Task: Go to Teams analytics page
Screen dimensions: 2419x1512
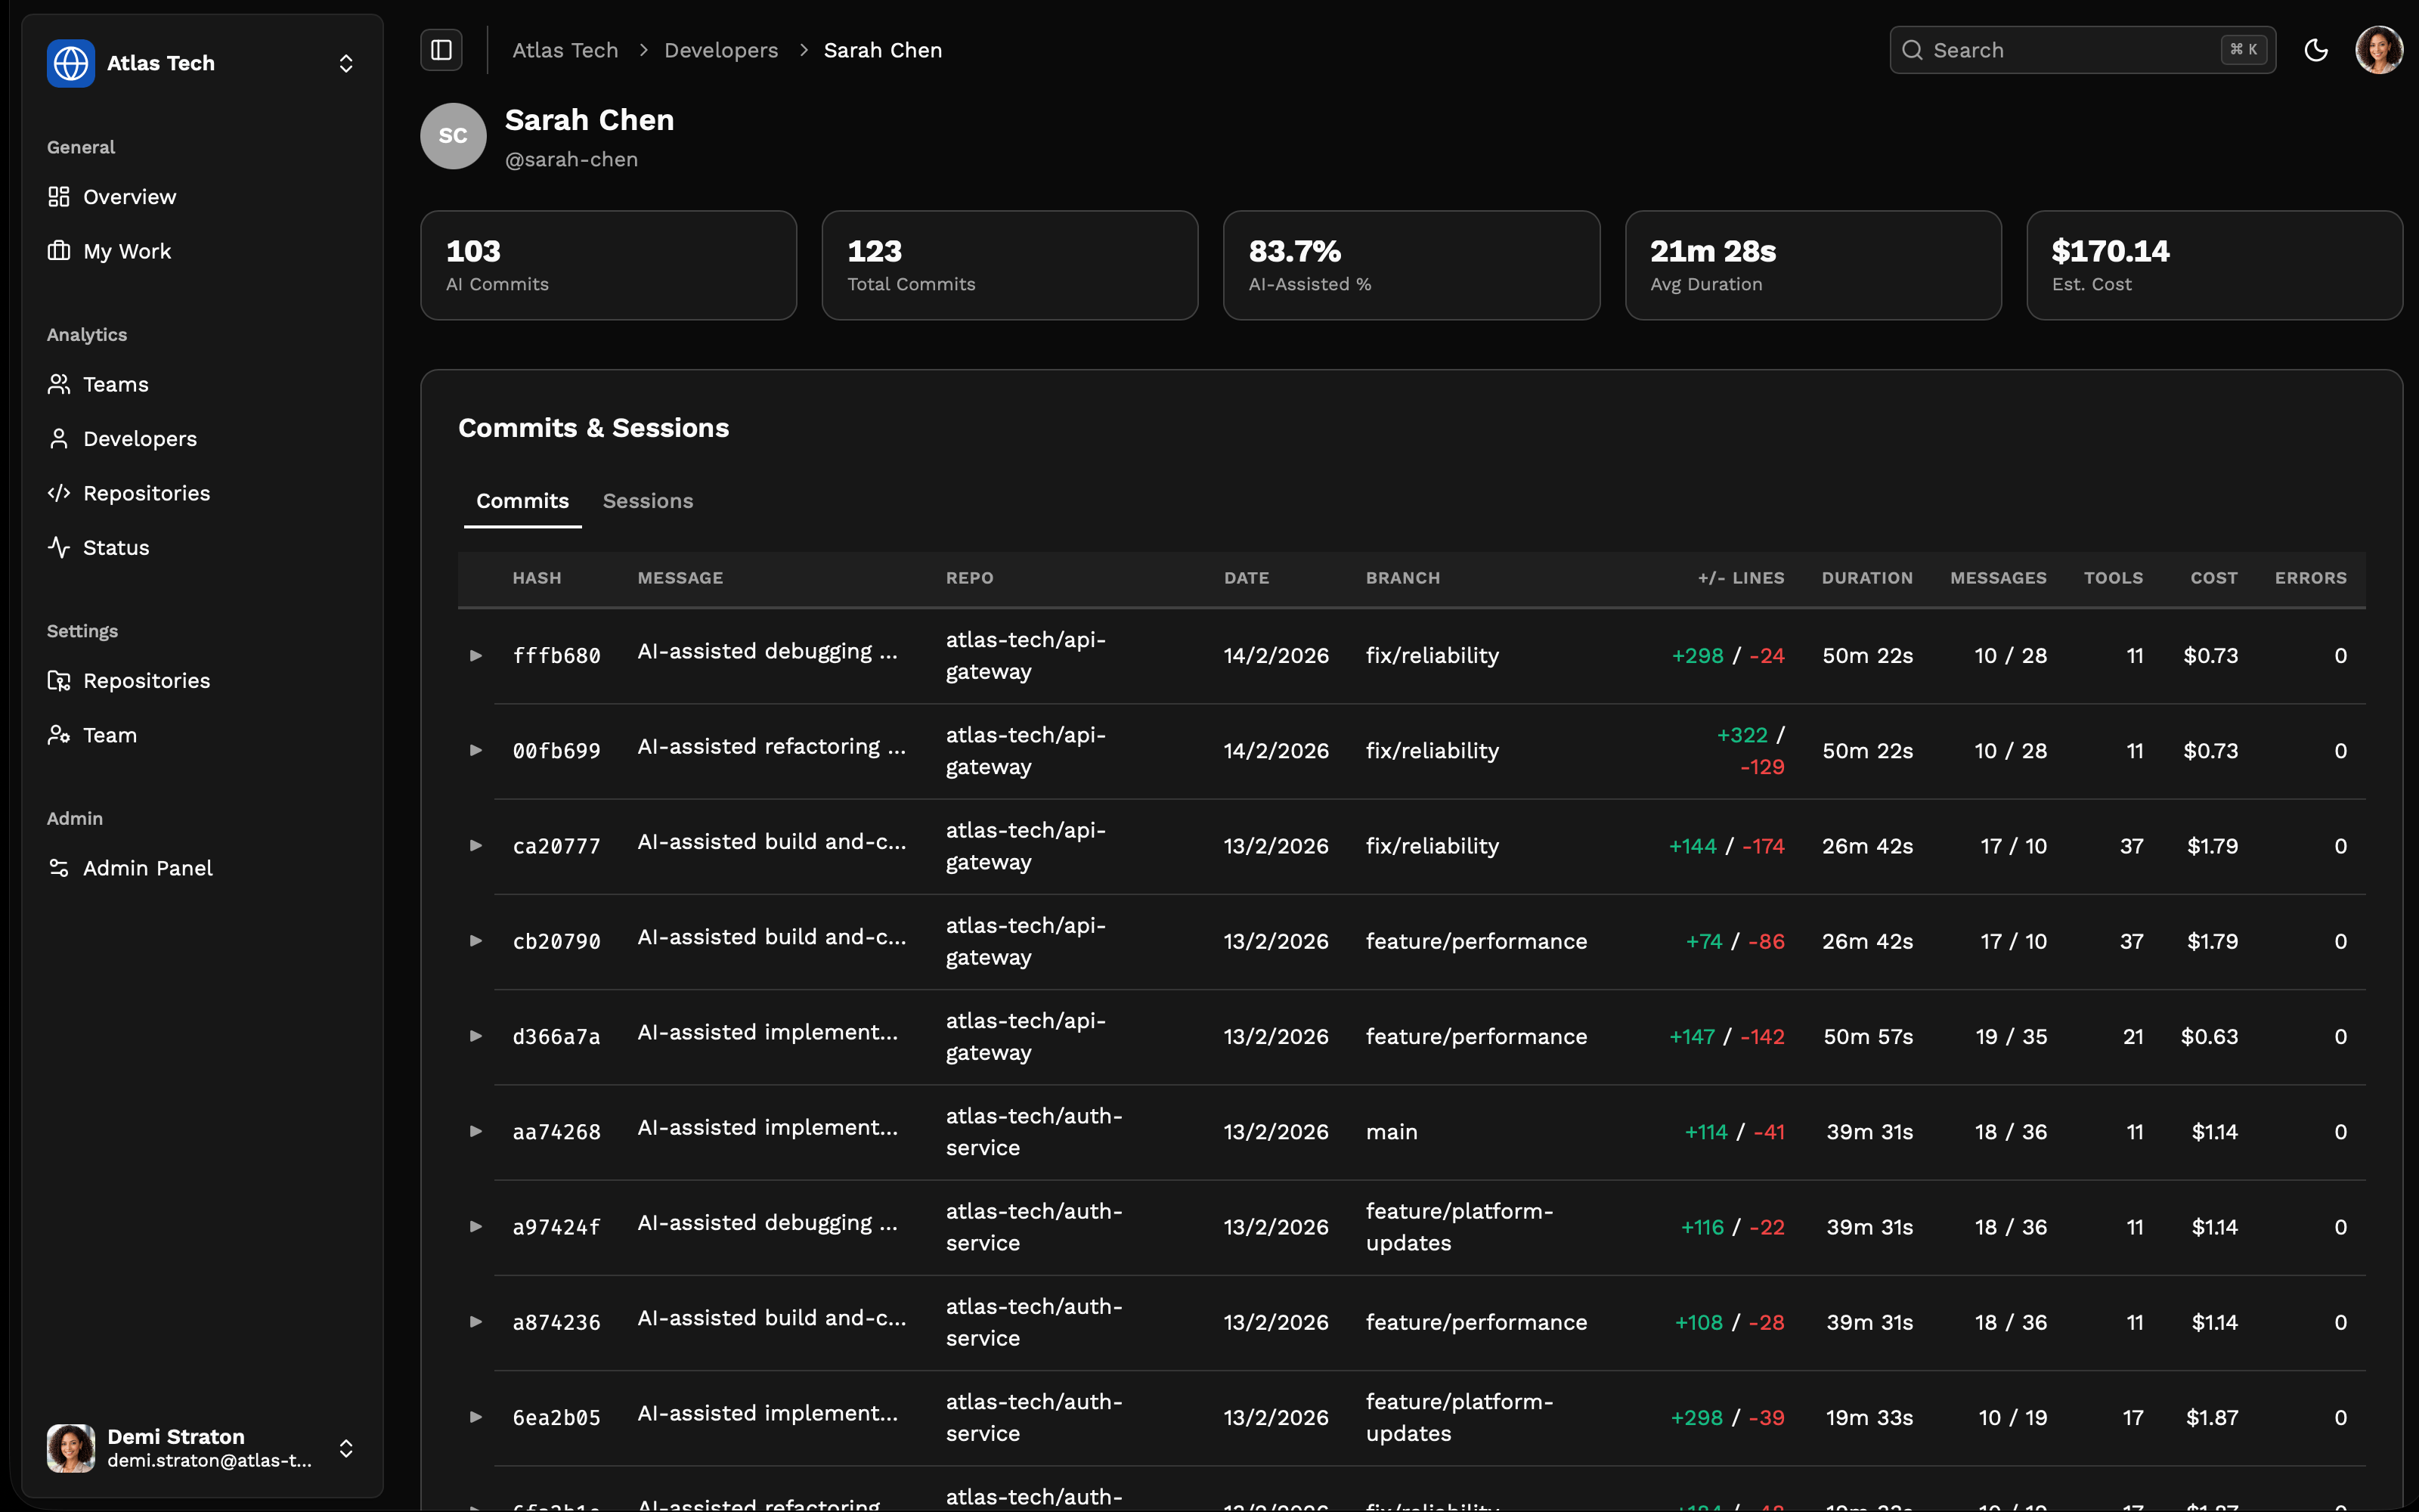Action: 115,384
